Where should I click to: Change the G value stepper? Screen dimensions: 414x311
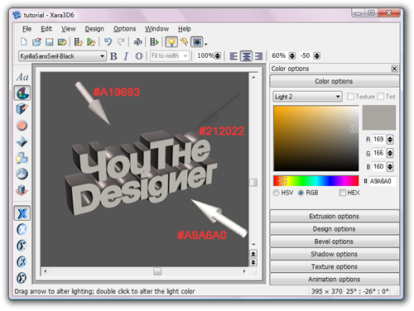click(x=390, y=153)
